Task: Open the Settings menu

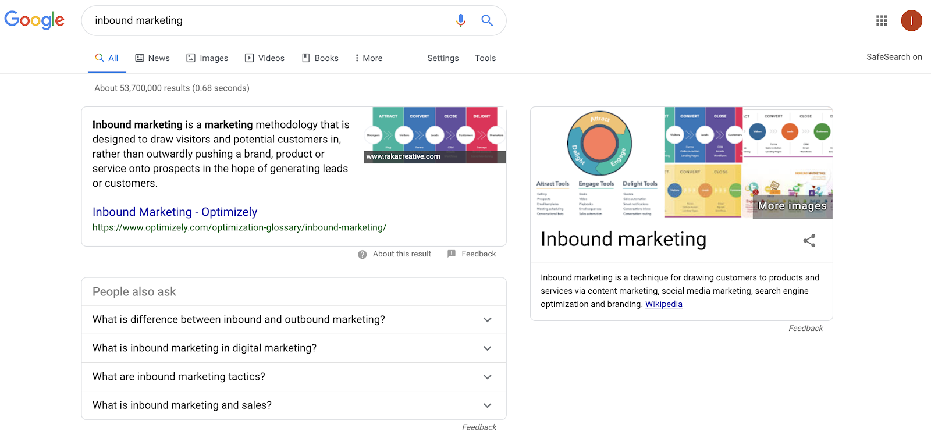Action: coord(443,58)
